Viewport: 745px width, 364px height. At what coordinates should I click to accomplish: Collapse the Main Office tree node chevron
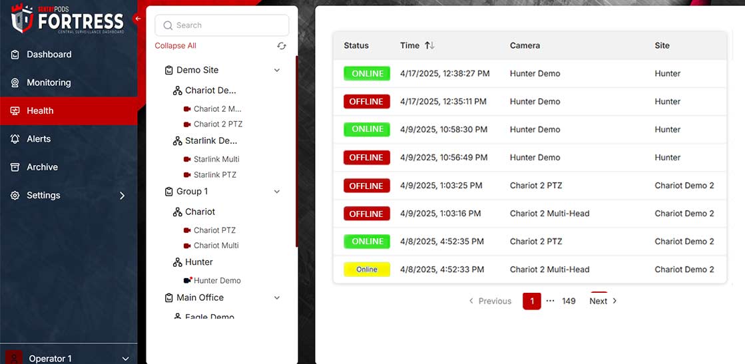[x=277, y=298]
